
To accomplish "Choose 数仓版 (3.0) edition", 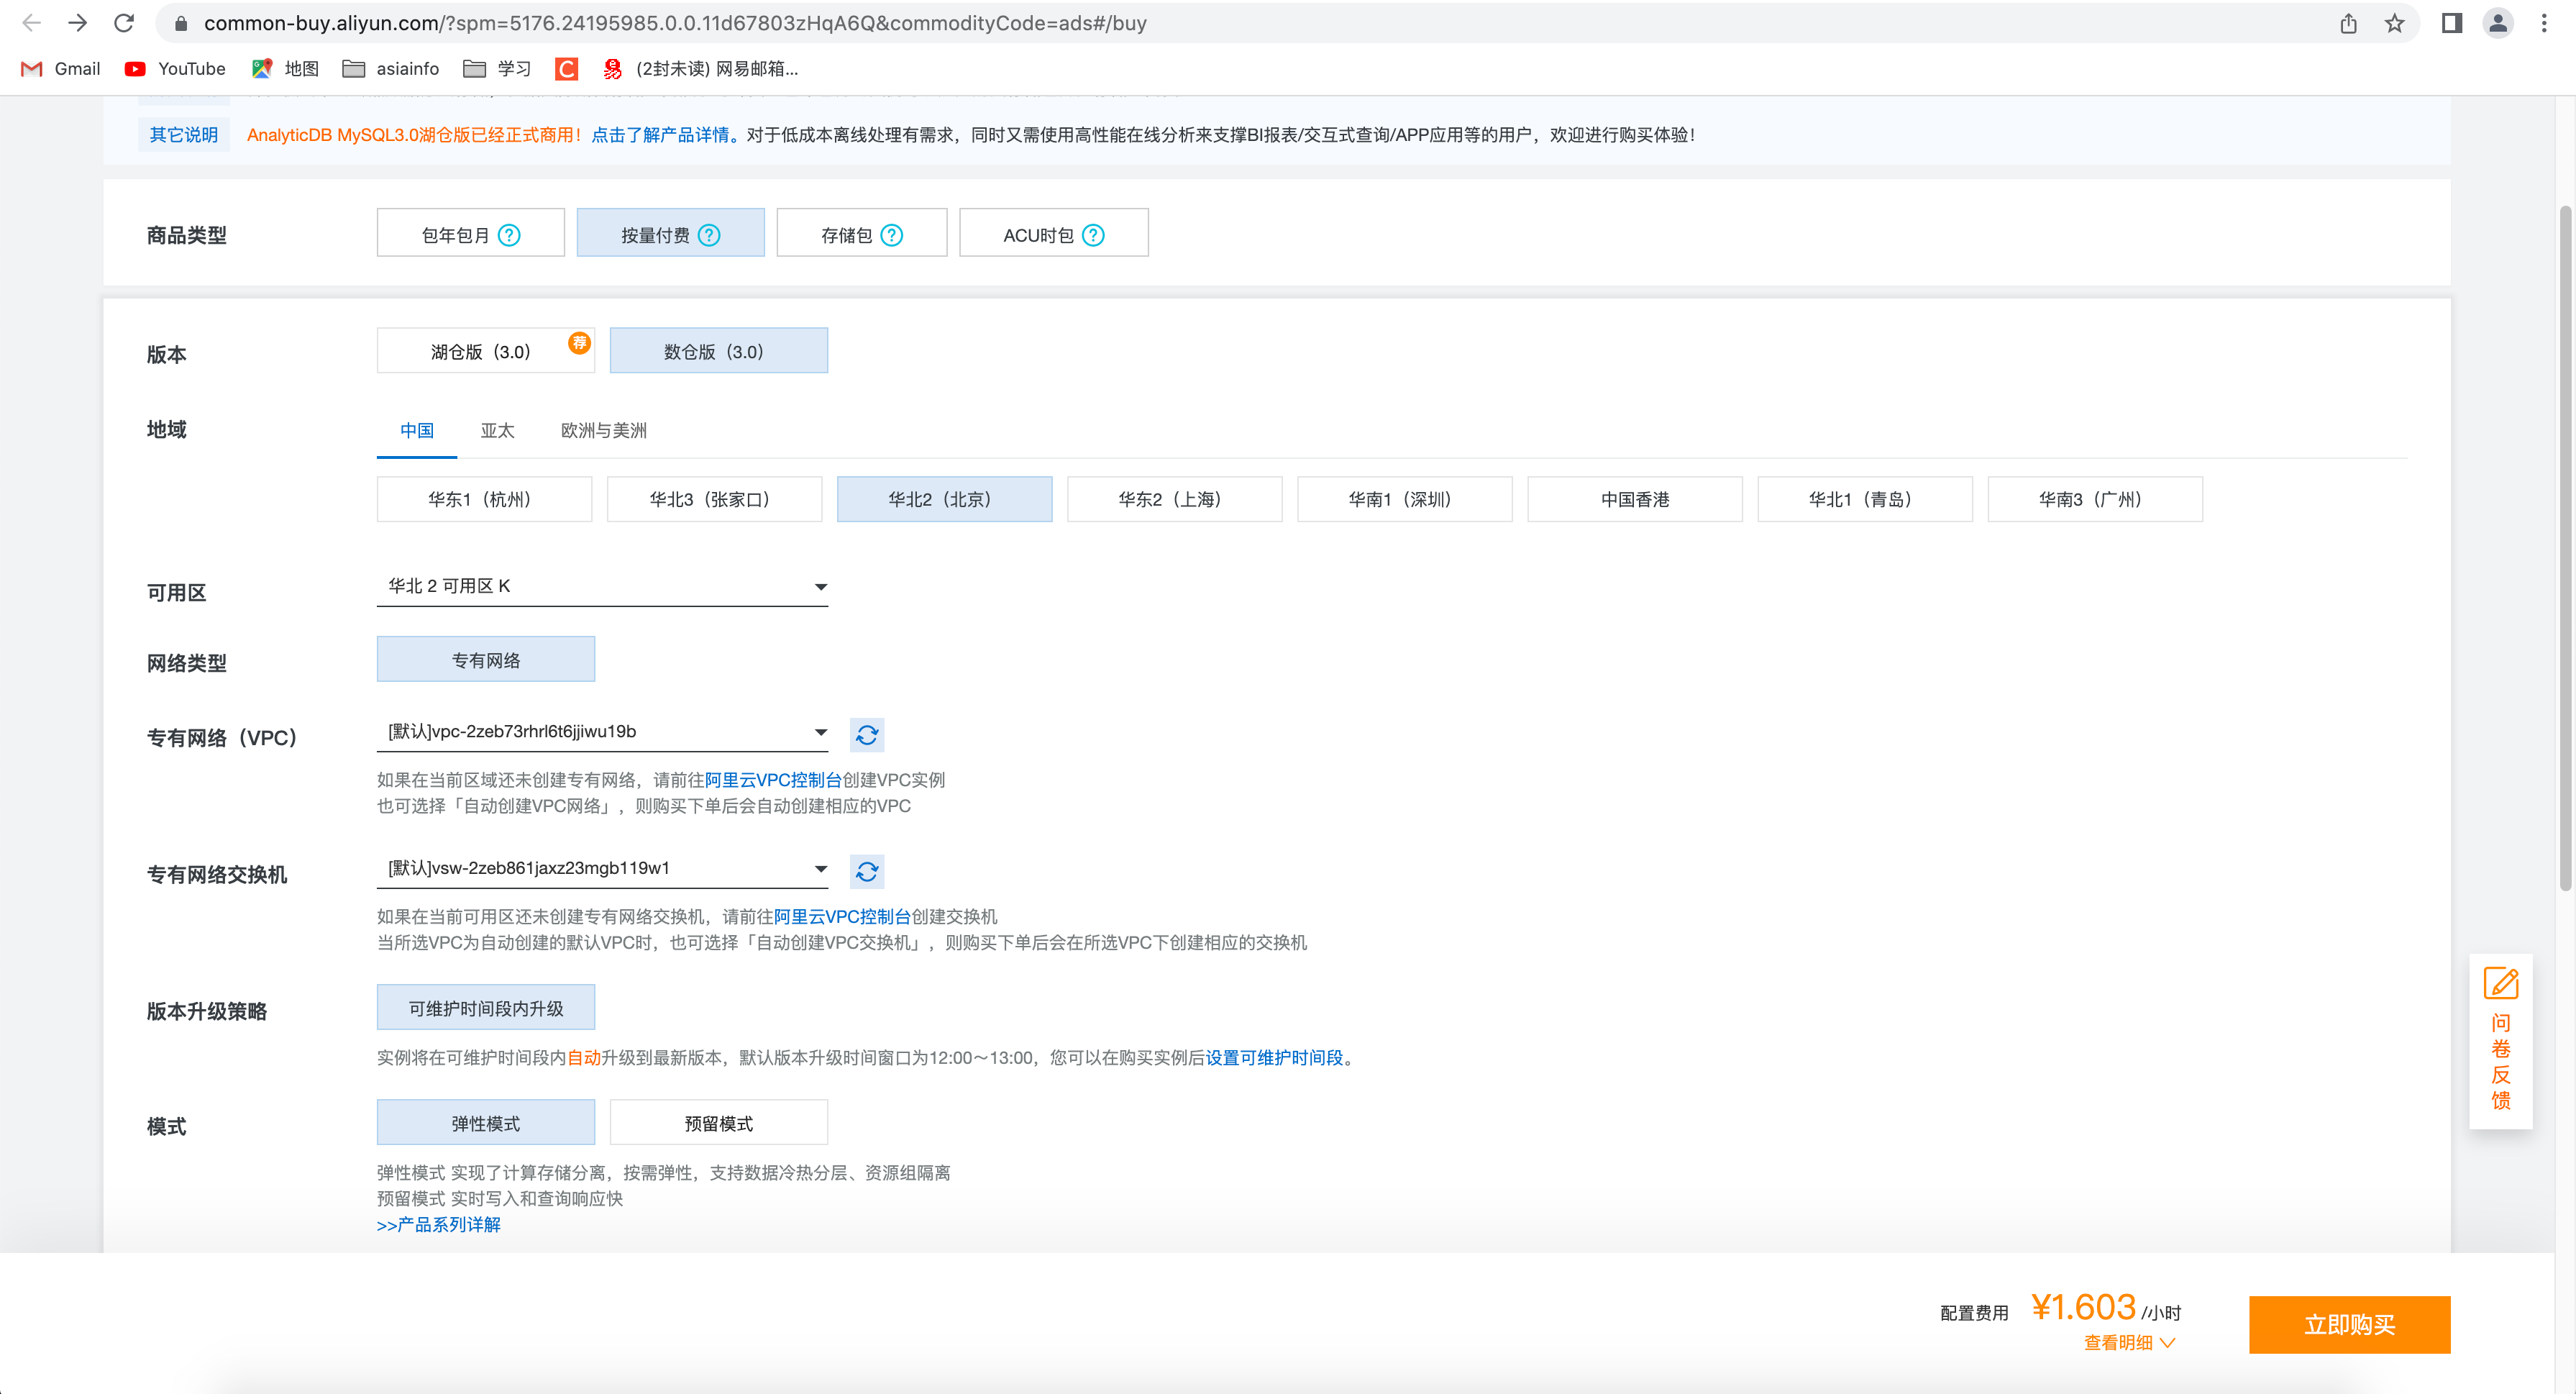I will pyautogui.click(x=719, y=351).
